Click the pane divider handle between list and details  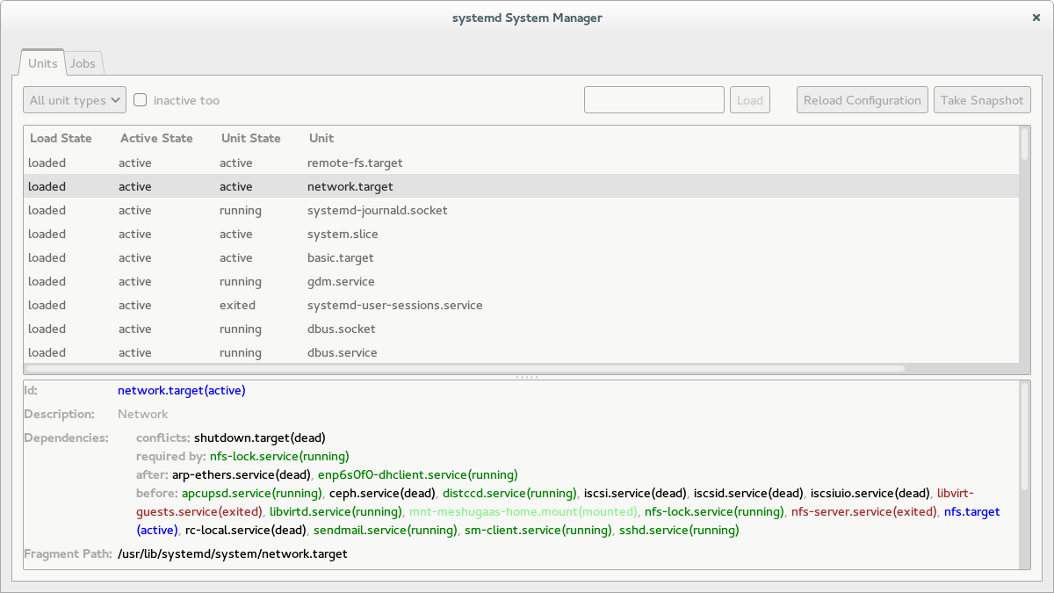pyautogui.click(x=527, y=377)
